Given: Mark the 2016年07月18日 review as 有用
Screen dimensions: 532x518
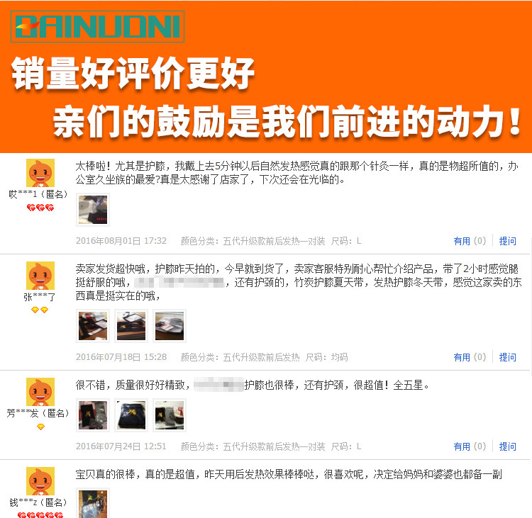Looking at the screenshot, I should click(470, 357).
